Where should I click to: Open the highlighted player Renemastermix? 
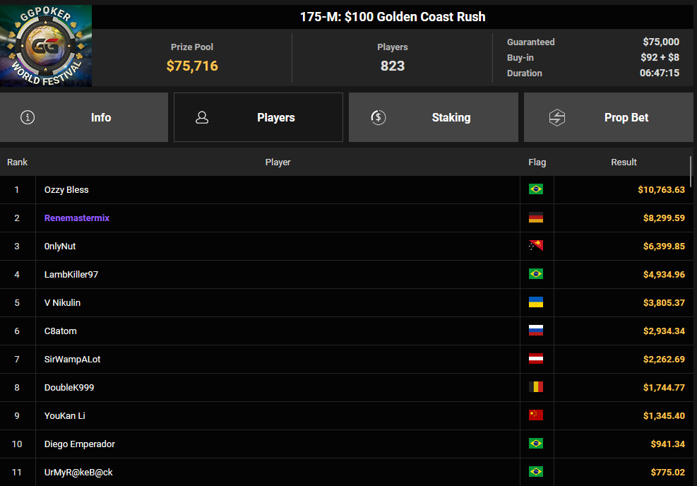click(77, 218)
